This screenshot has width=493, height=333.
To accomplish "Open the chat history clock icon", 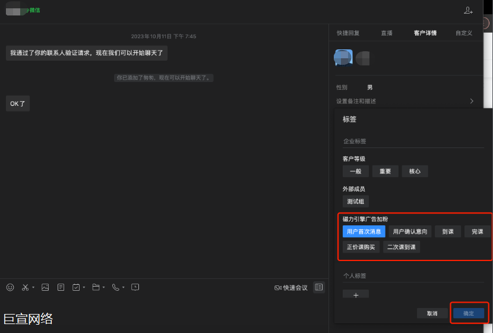I will pos(135,287).
